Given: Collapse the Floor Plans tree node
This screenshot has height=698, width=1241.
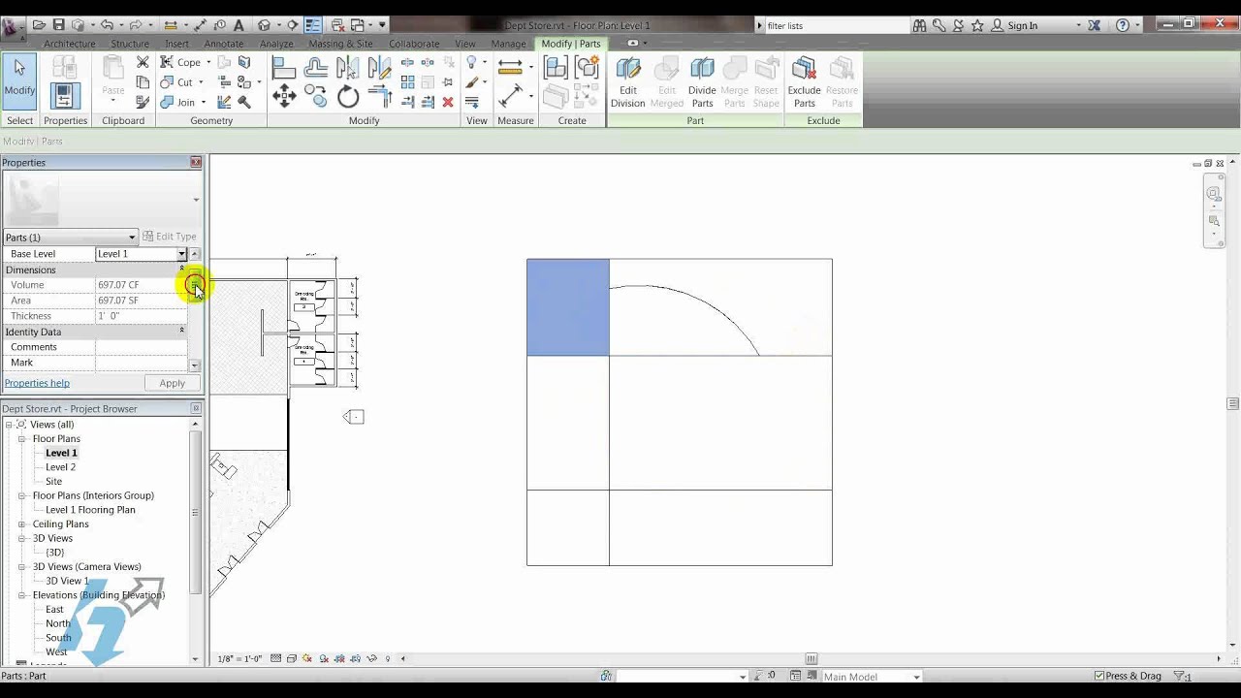Looking at the screenshot, I should (x=21, y=439).
